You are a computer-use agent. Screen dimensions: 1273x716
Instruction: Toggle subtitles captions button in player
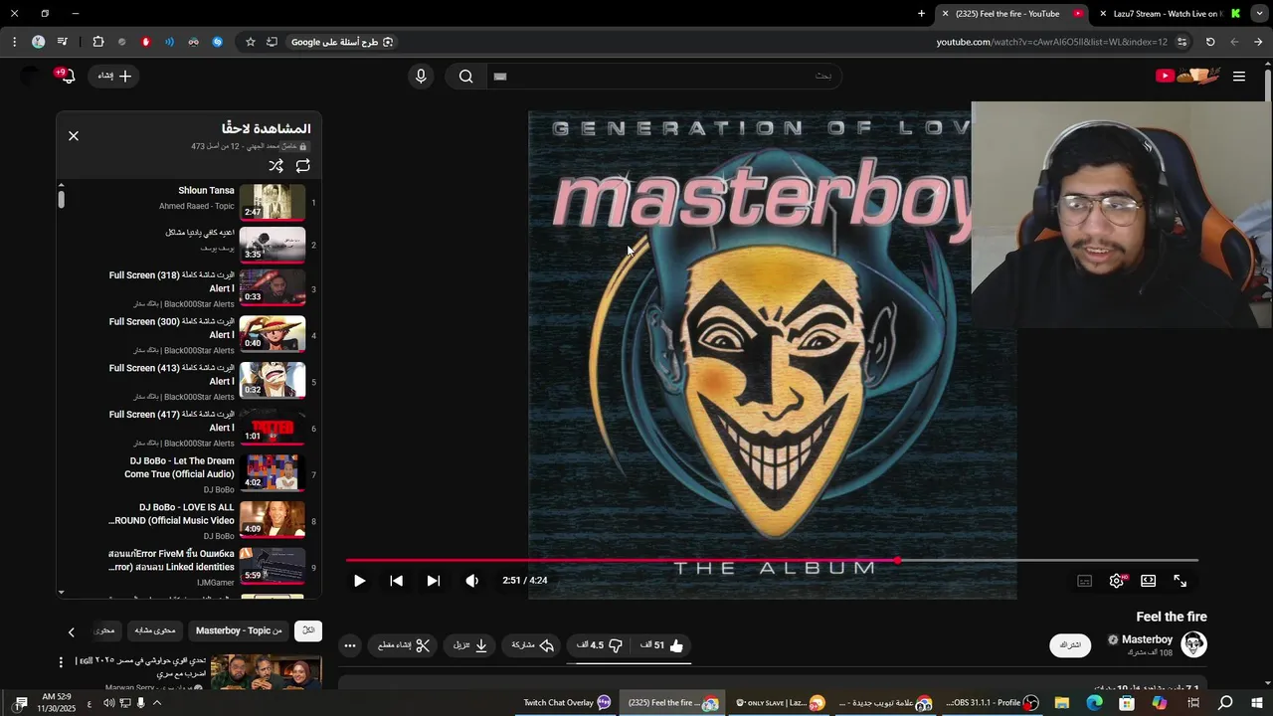point(1085,581)
